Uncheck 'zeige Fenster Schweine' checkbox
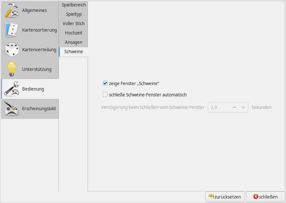 [105, 83]
